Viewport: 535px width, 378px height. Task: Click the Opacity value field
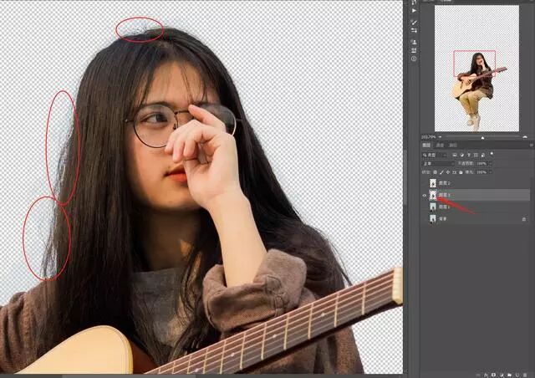coord(481,164)
